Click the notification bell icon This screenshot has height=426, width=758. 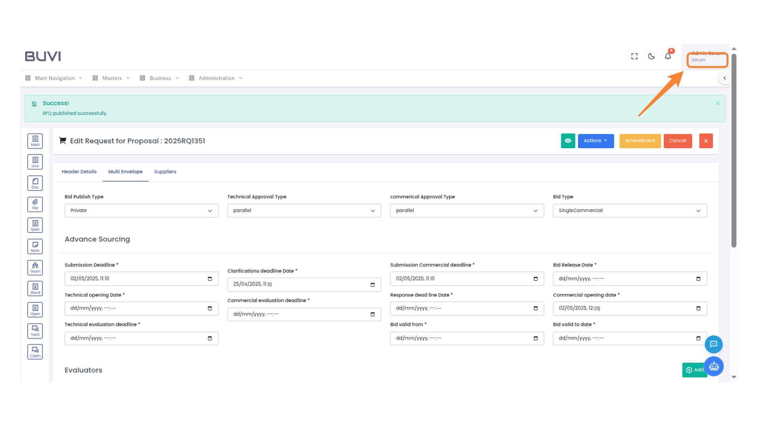(668, 56)
